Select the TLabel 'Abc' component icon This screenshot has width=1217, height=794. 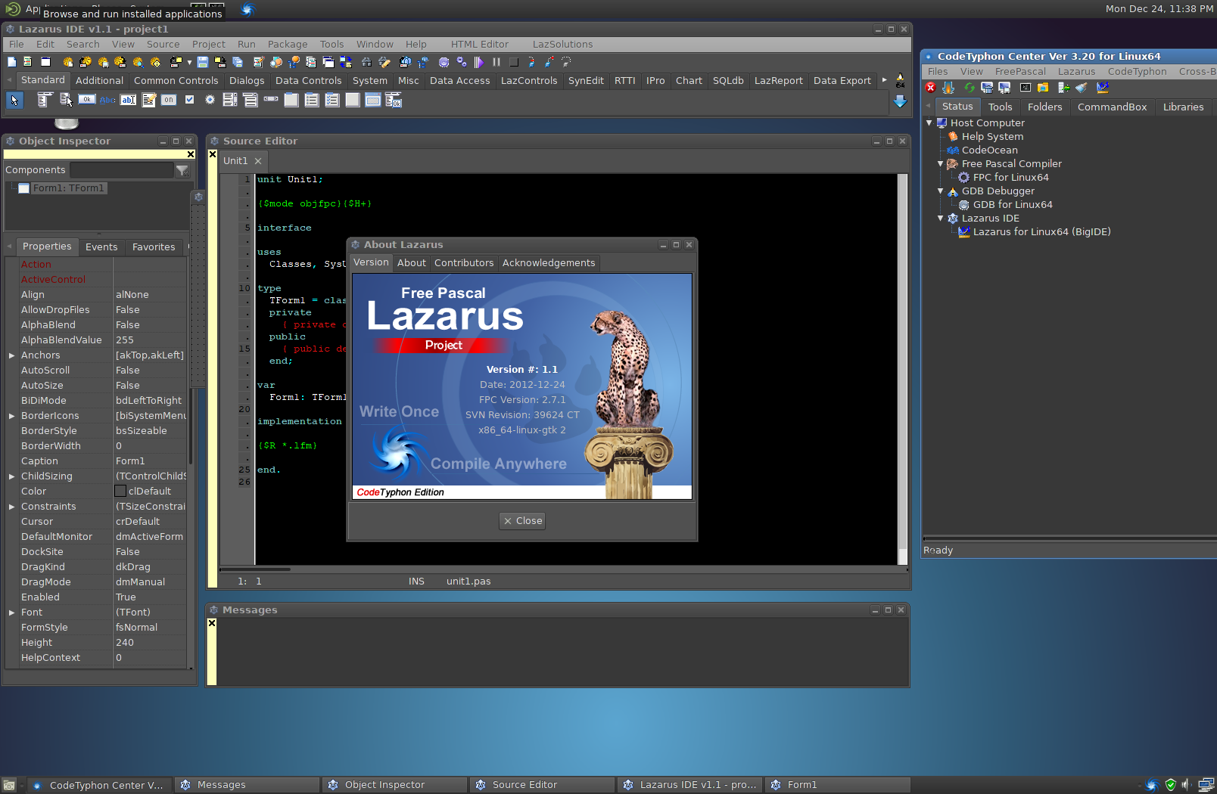click(107, 100)
